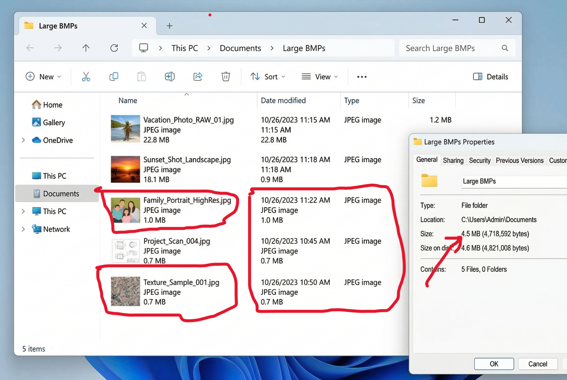Click OK in Large BMPs Properties
This screenshot has width=567, height=380.
[494, 364]
